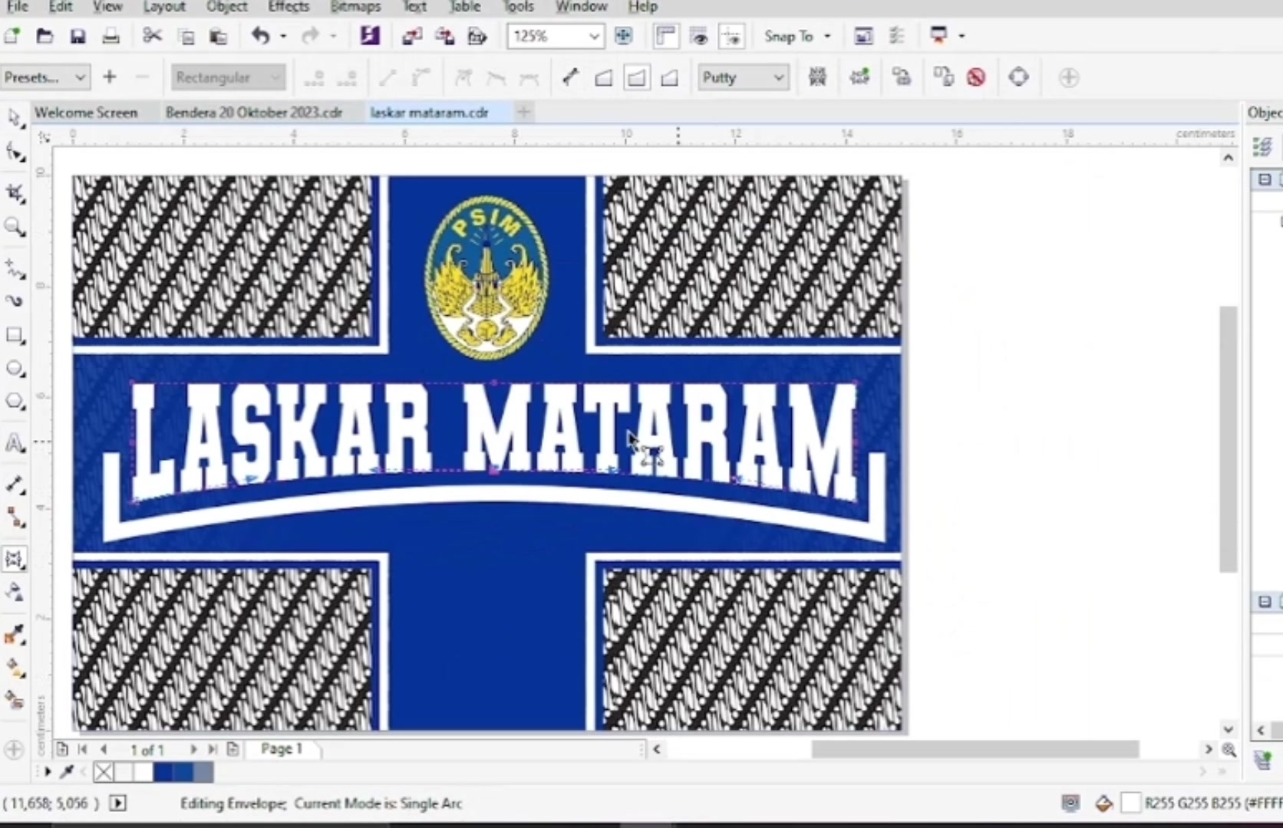This screenshot has height=828, width=1283.
Task: Click the Export icon in the toolbar
Action: (444, 36)
